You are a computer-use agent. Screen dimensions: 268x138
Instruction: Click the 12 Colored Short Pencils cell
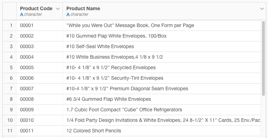(162, 131)
